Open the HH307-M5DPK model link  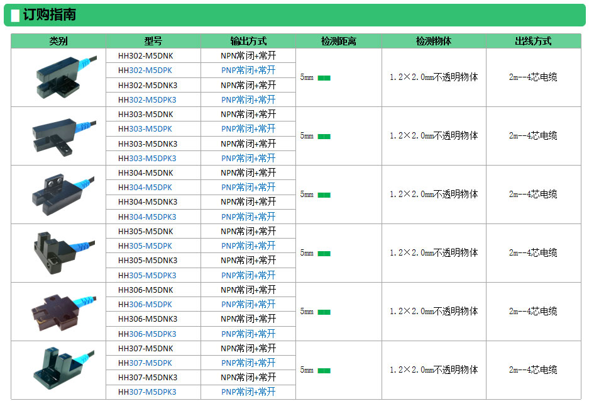pos(145,363)
